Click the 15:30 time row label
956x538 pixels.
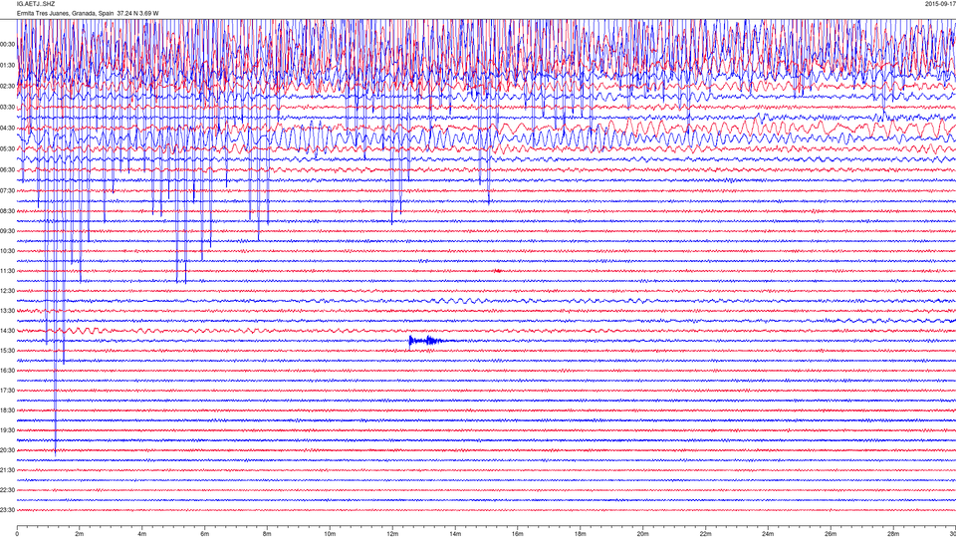click(x=7, y=351)
